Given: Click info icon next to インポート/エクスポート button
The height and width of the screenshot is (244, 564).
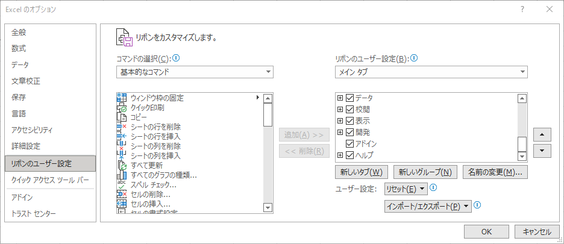Looking at the screenshot, I should point(477,205).
